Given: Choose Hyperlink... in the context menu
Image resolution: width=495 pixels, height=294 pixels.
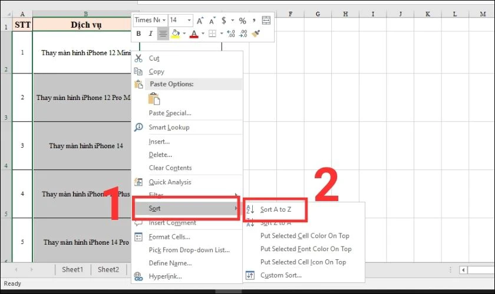Looking at the screenshot, I should [x=187, y=276].
